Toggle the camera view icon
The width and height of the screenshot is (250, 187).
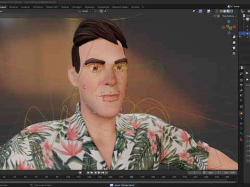click(234, 48)
